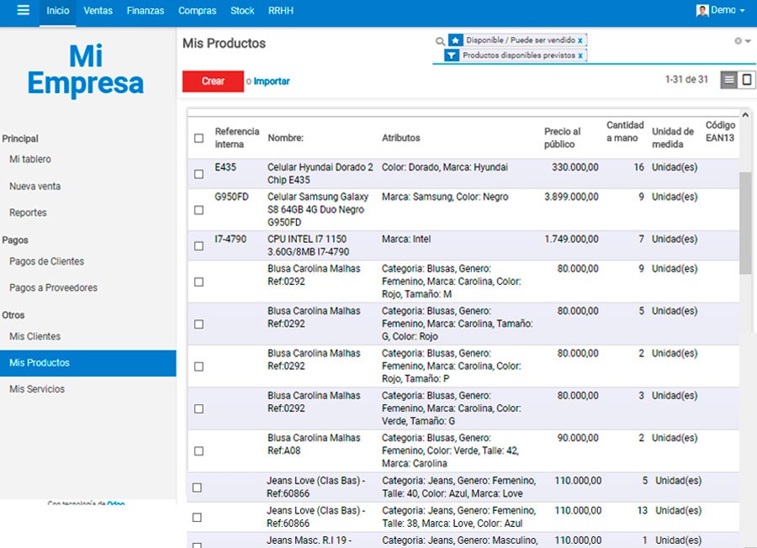The image size is (757, 548).
Task: Open Pagos de Clientes
Action: tap(46, 261)
